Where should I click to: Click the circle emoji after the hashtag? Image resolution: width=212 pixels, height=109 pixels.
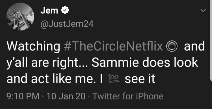click(x=172, y=47)
